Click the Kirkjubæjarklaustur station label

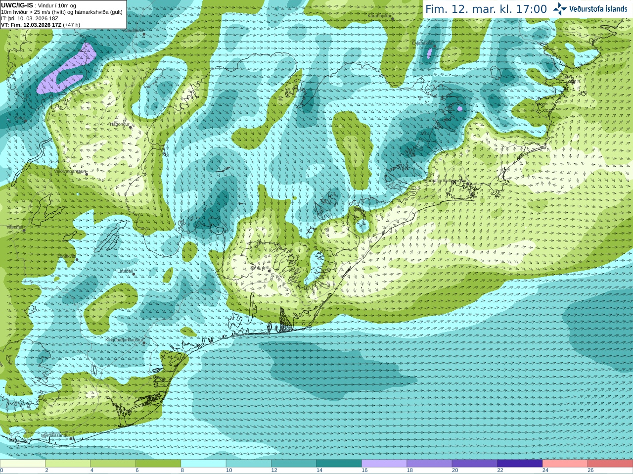click(x=124, y=340)
